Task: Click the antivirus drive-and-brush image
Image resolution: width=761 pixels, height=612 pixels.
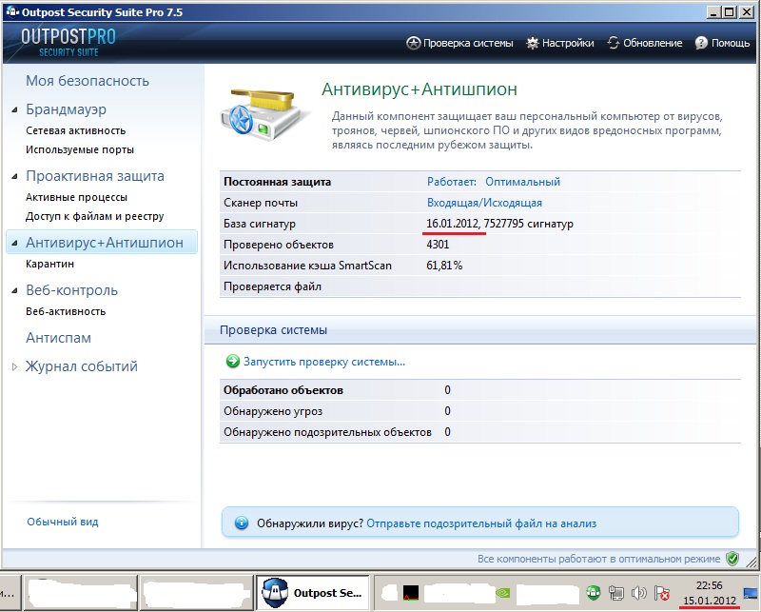Action: [x=265, y=113]
